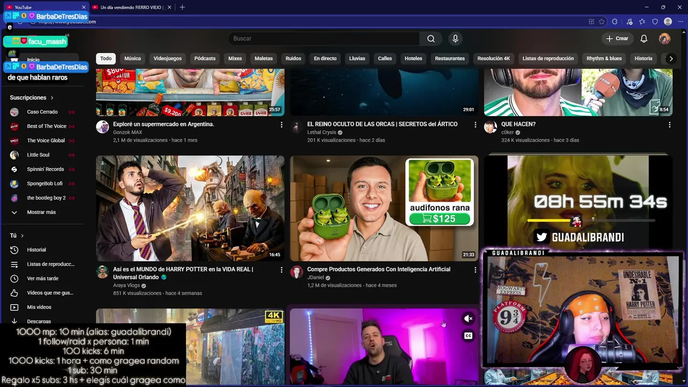Start voice search with the microphone icon
Image resolution: width=688 pixels, height=387 pixels.
tap(455, 39)
